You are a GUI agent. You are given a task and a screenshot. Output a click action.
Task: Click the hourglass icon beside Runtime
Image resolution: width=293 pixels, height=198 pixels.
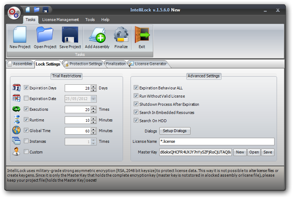tap(17, 119)
